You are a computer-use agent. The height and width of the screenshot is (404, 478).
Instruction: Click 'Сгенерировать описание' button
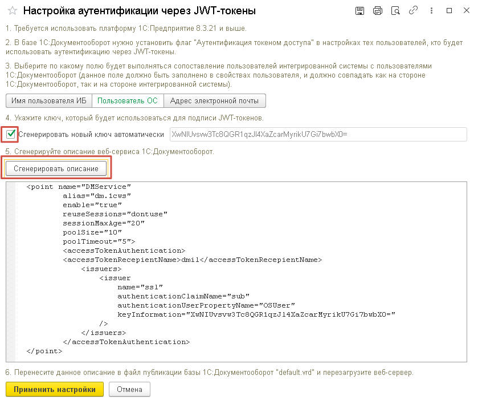[56, 168]
